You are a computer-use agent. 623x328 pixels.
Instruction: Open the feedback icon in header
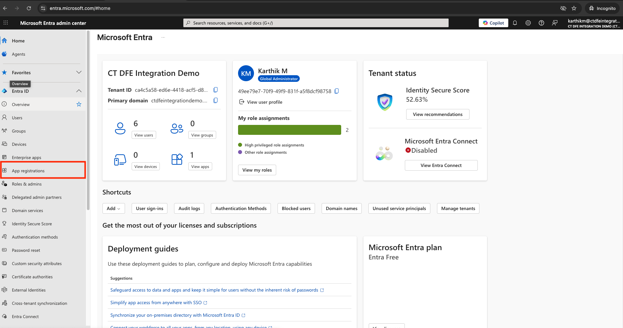pos(555,23)
